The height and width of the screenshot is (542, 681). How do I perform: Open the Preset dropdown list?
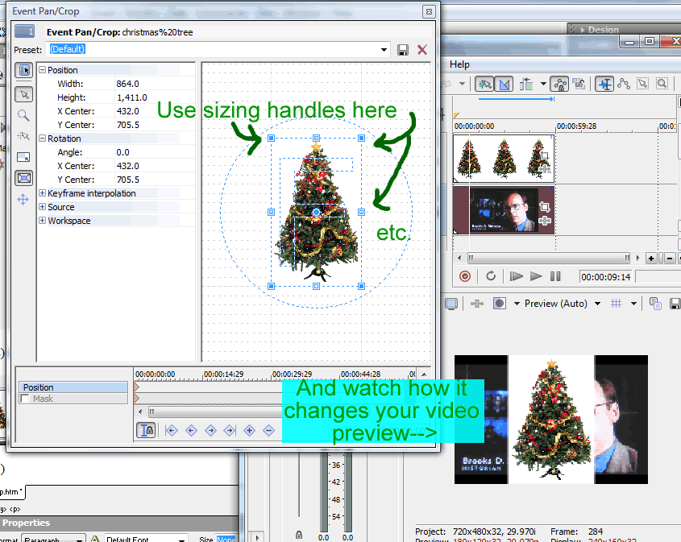pos(384,50)
